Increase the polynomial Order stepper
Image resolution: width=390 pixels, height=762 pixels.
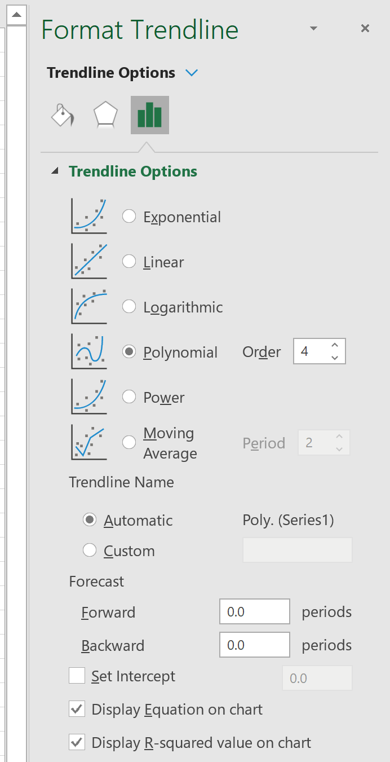coord(335,346)
